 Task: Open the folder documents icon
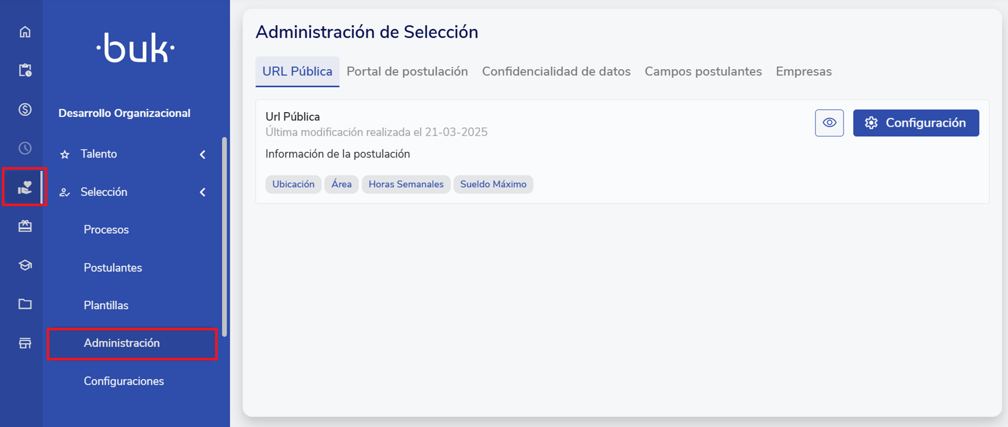tap(25, 304)
